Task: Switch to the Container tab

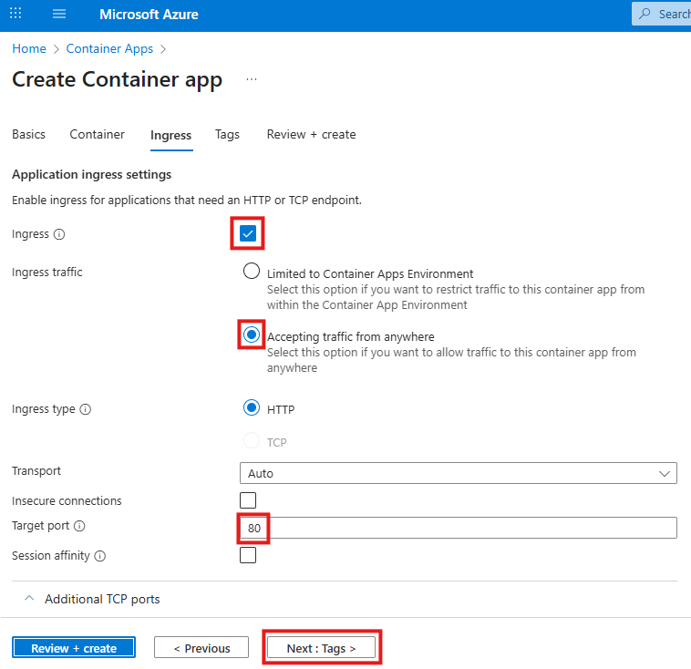Action: coord(97,134)
